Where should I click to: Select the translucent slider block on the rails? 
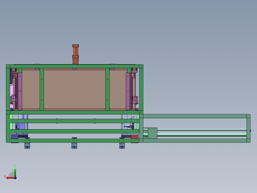153,133
